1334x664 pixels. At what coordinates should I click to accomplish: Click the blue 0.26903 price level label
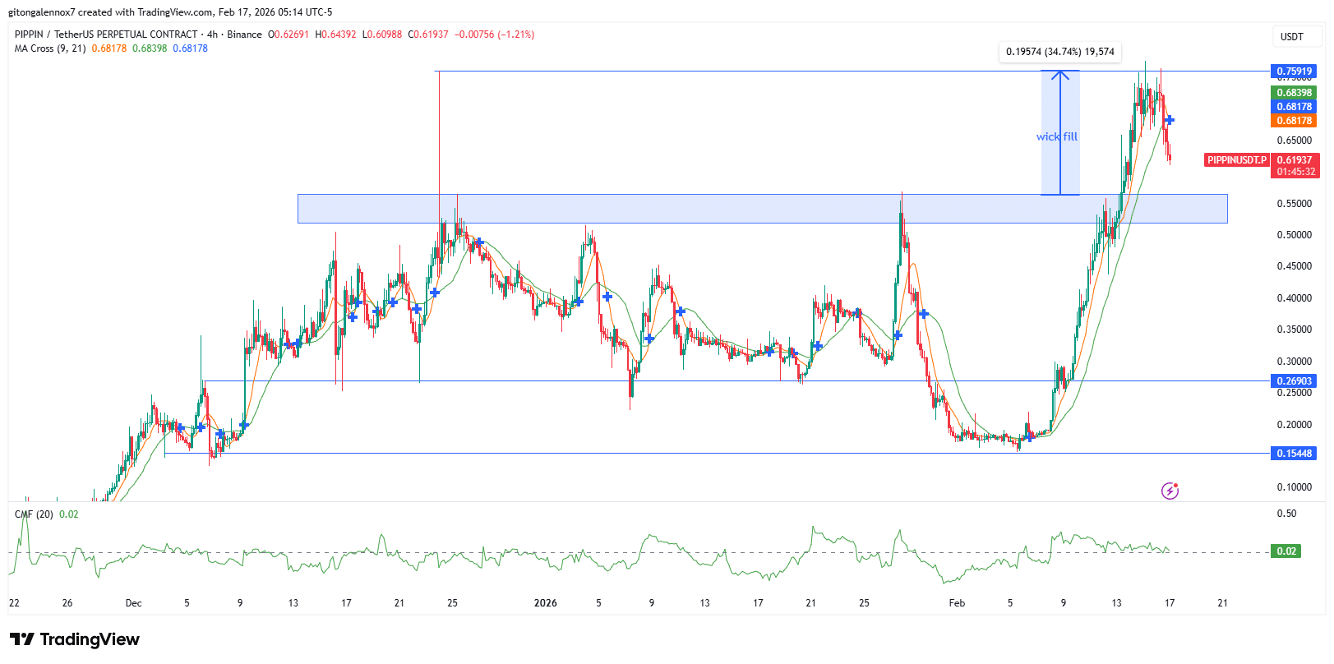coord(1294,381)
